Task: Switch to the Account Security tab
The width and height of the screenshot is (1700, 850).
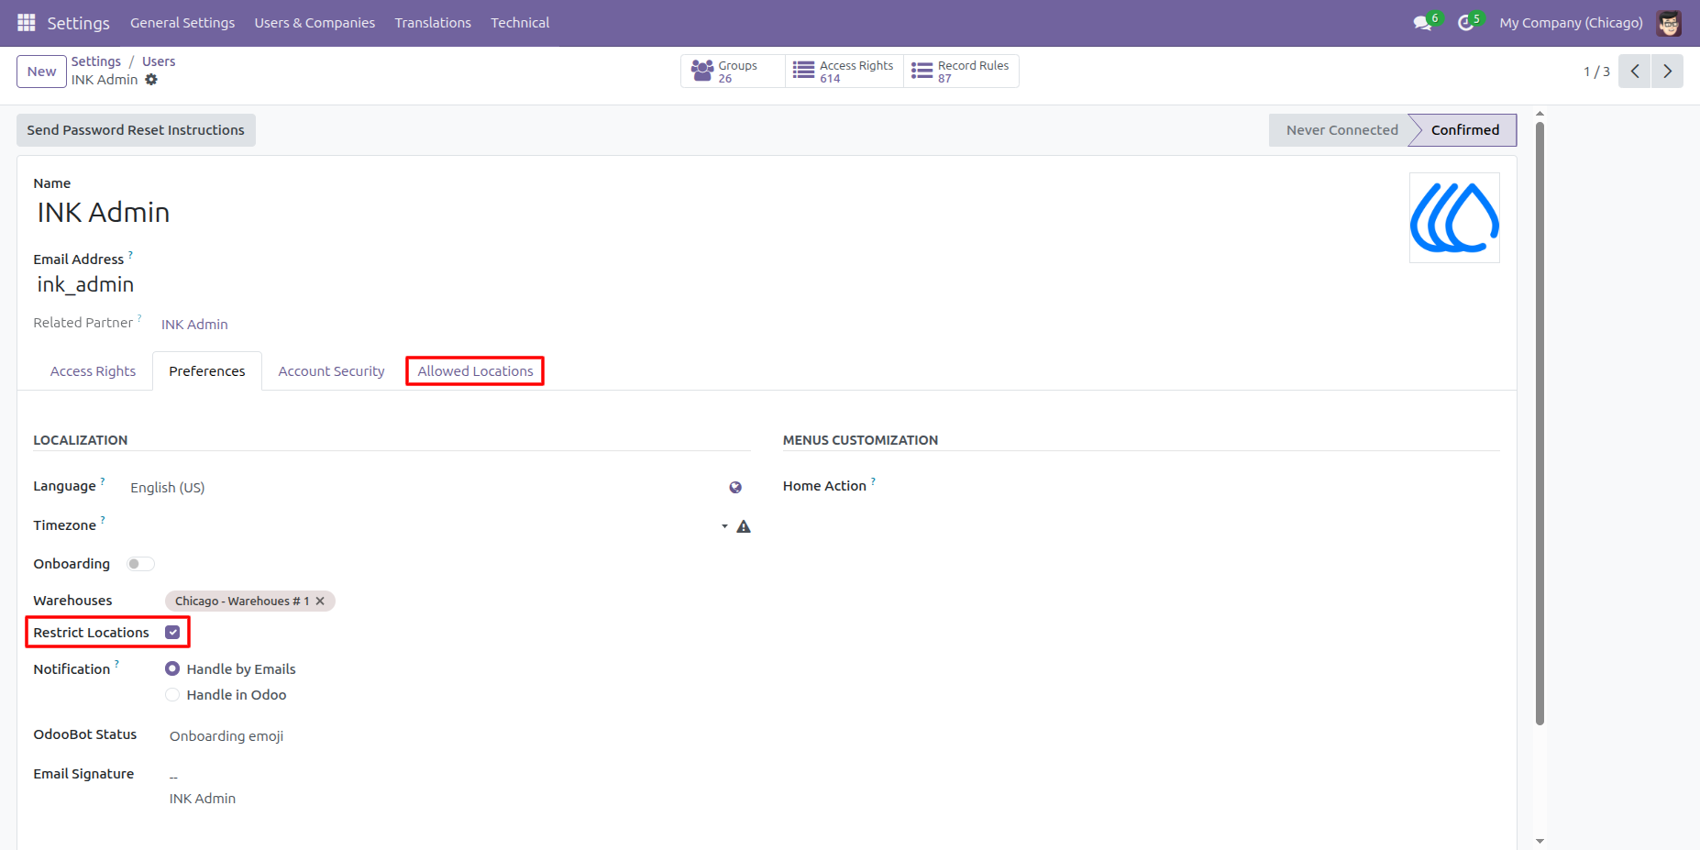Action: click(x=331, y=371)
